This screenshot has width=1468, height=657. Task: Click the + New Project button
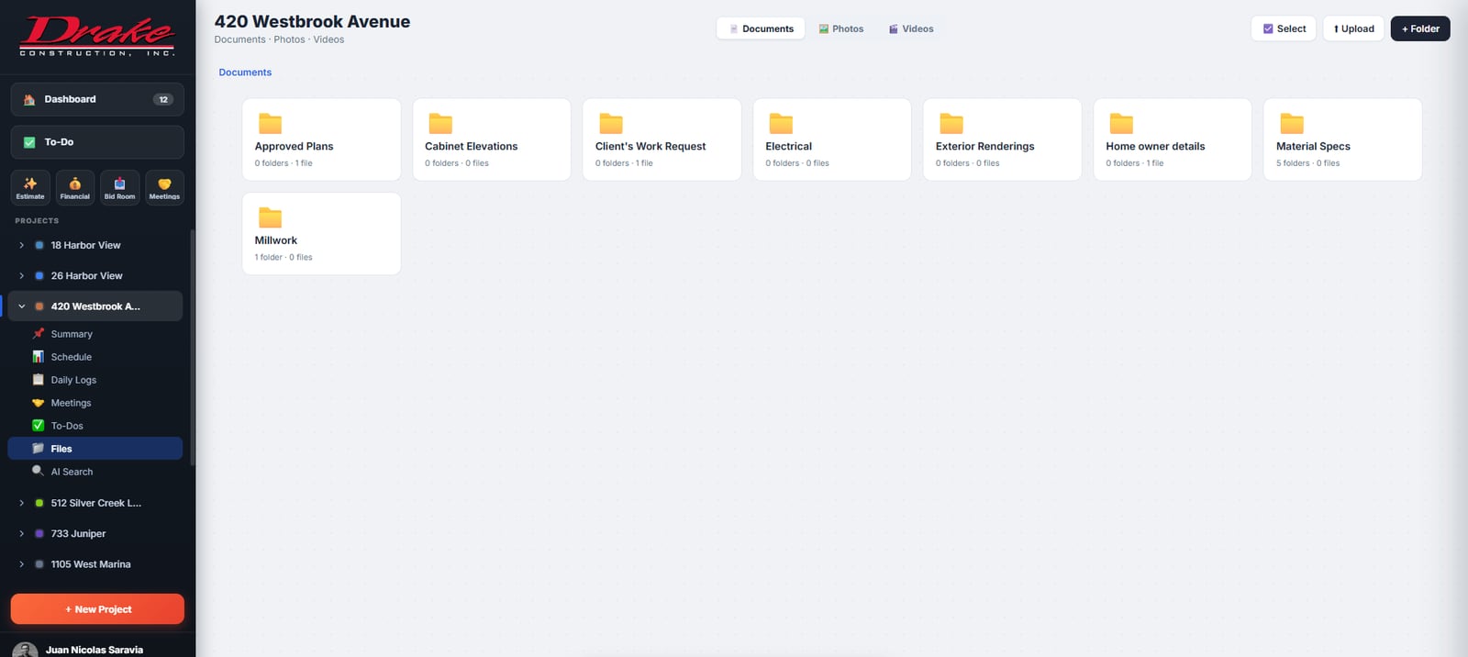point(97,609)
